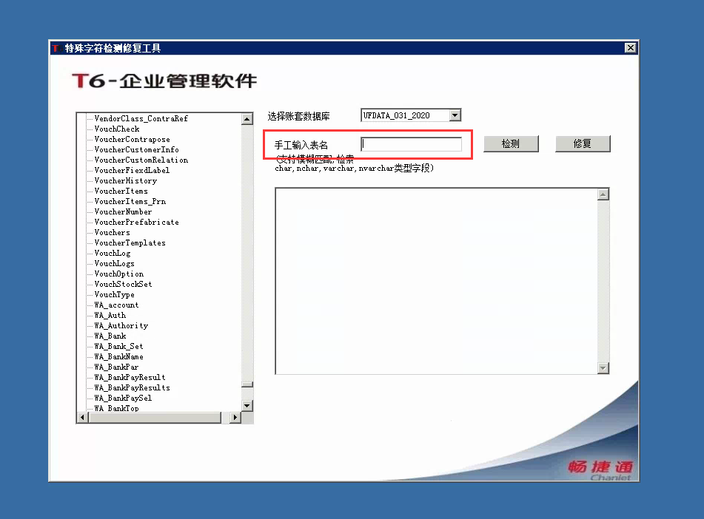
Task: Click the UFDATA_031_2020 database value
Action: click(397, 115)
